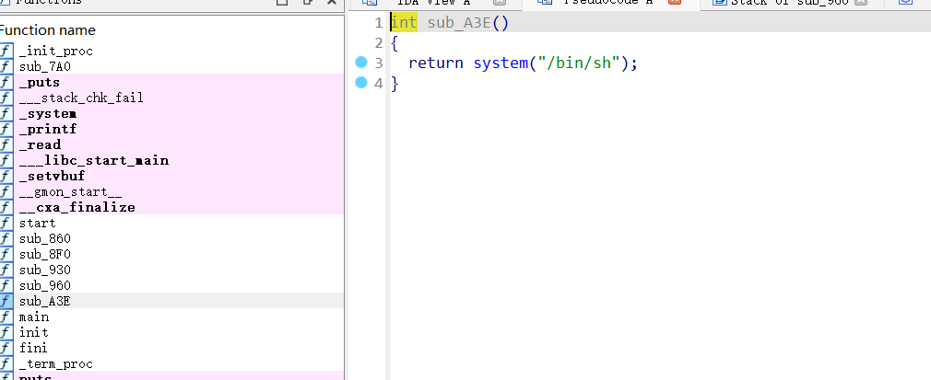Image resolution: width=931 pixels, height=380 pixels.
Task: Click the f icon beside sub_A3E
Action: pyautogui.click(x=6, y=301)
